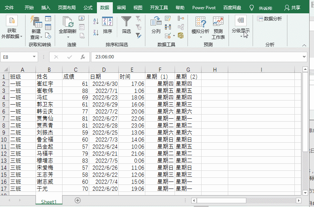Click the Name Box showing E8
The width and height of the screenshot is (314, 207).
[x=17, y=57]
